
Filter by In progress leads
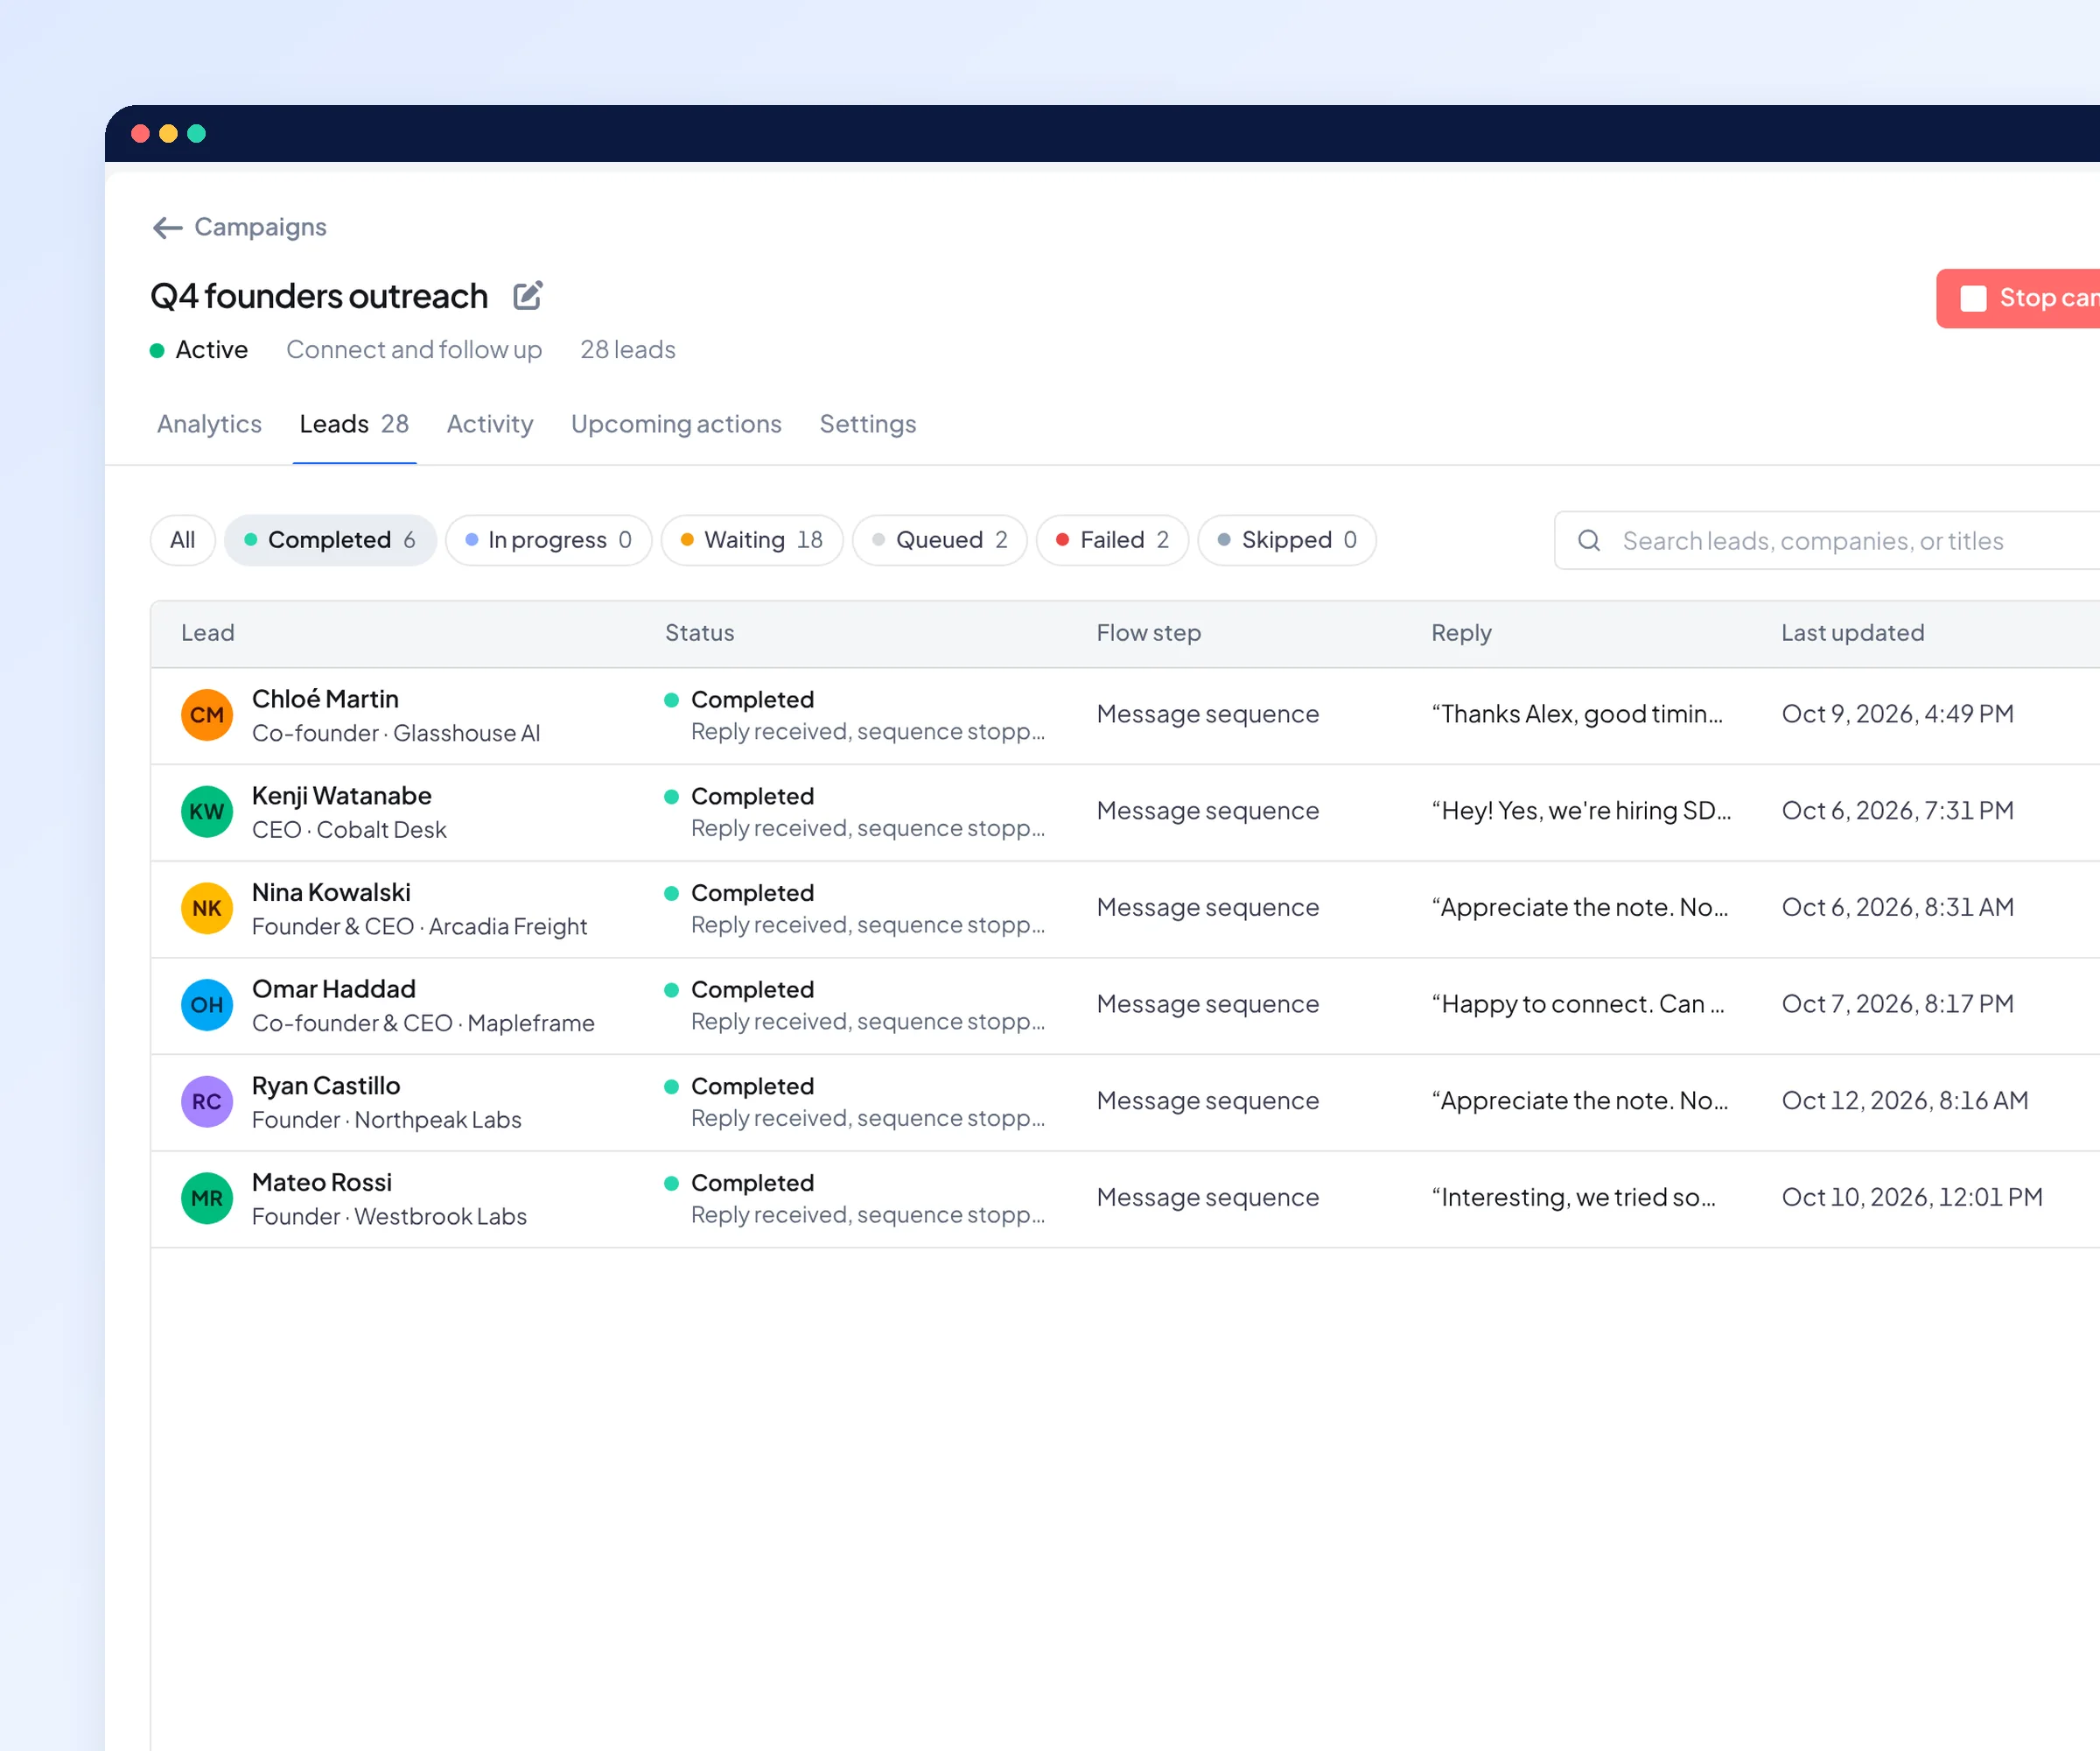(549, 540)
